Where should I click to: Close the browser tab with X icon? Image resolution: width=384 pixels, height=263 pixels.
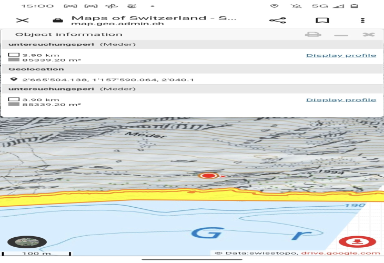(x=22, y=21)
